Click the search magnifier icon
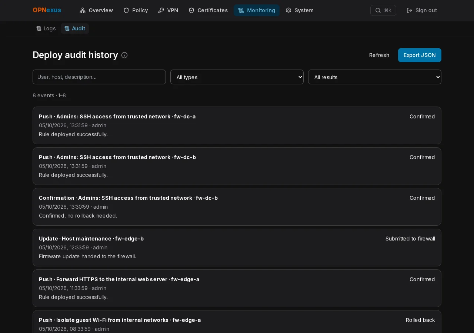 click(x=378, y=10)
